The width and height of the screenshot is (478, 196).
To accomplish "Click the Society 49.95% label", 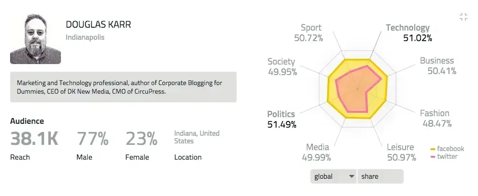I will [282, 66].
